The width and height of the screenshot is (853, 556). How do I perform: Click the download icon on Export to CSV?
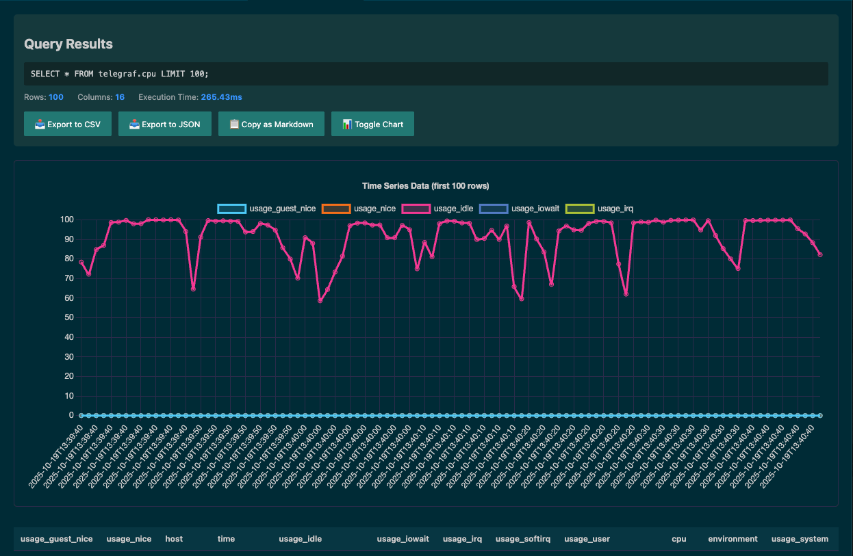pyautogui.click(x=40, y=124)
